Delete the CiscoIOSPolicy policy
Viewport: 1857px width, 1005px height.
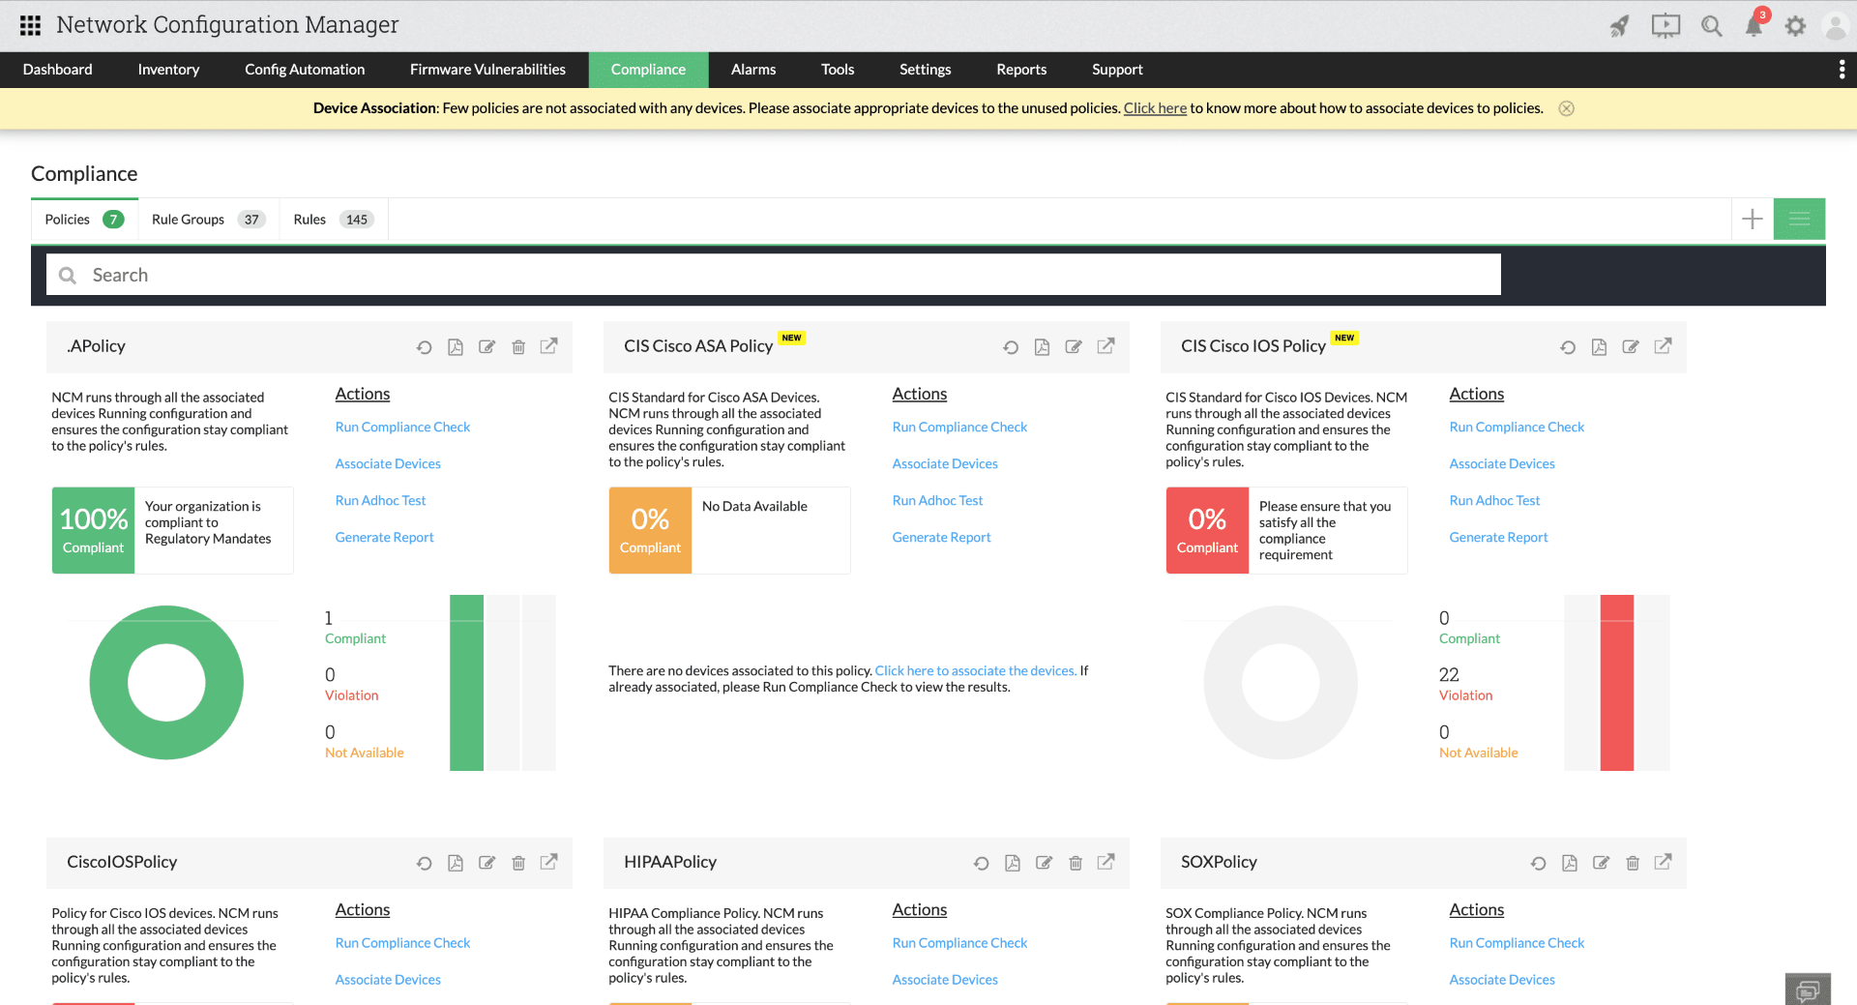[x=518, y=863]
